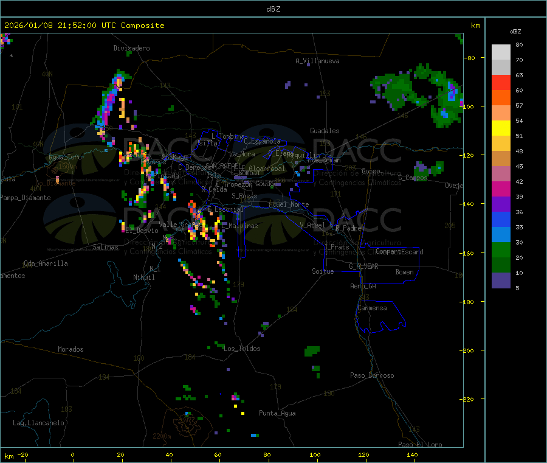Select the light gray 70 dBZ legend swatch
This screenshot has height=463, width=547.
pyautogui.click(x=501, y=68)
